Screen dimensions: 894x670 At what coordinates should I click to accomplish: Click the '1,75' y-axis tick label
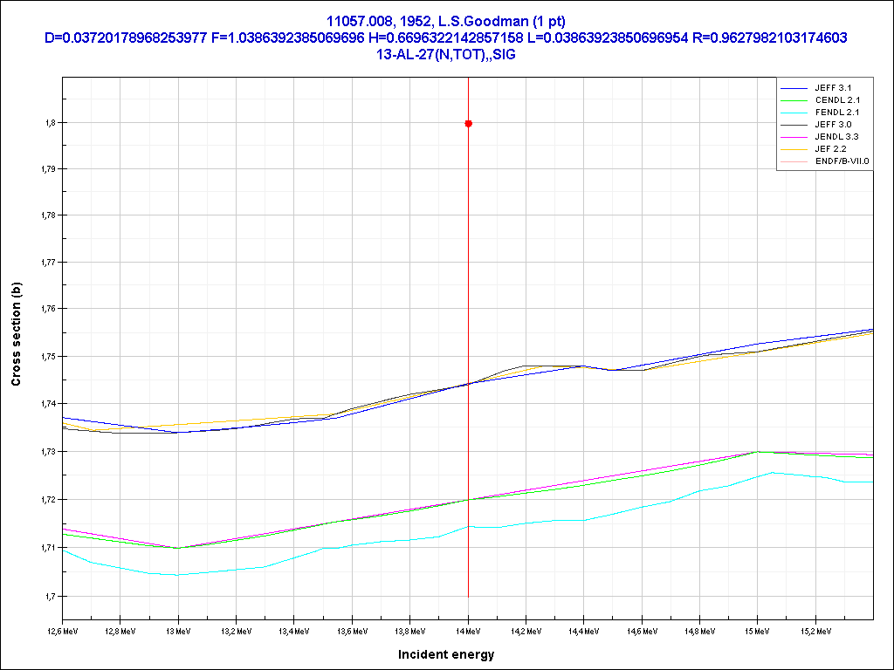click(47, 357)
